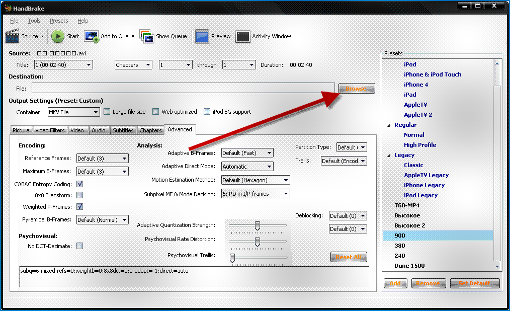The image size is (510, 311).
Task: Switch to the Picture tab
Action: coord(21,130)
